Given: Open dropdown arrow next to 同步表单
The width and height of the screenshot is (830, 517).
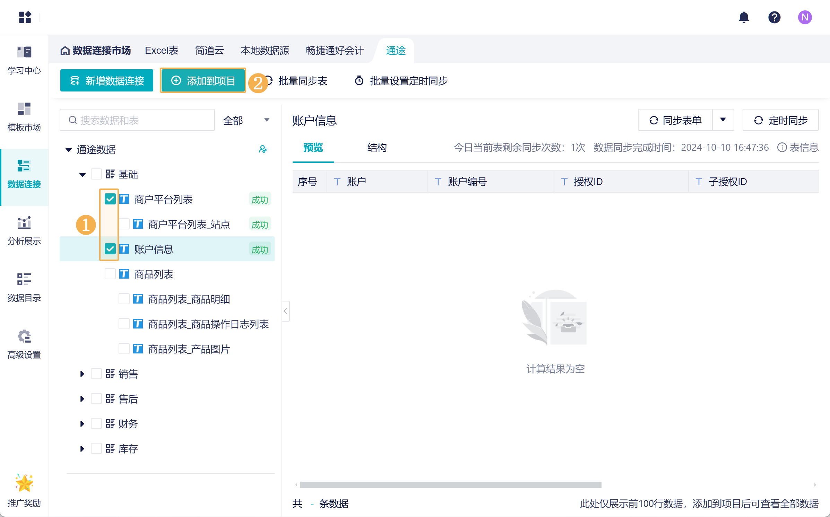Looking at the screenshot, I should pos(723,120).
